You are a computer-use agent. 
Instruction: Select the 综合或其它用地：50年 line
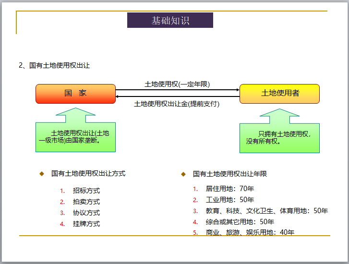tap(240, 222)
